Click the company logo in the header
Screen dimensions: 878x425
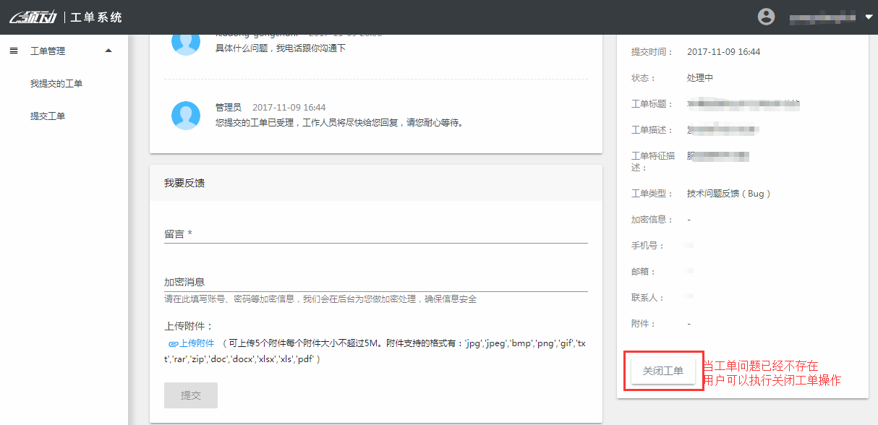[33, 17]
